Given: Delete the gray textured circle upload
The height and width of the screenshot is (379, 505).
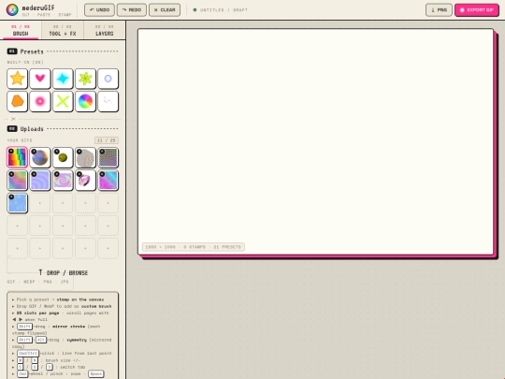Looking at the screenshot, I should pos(79,152).
